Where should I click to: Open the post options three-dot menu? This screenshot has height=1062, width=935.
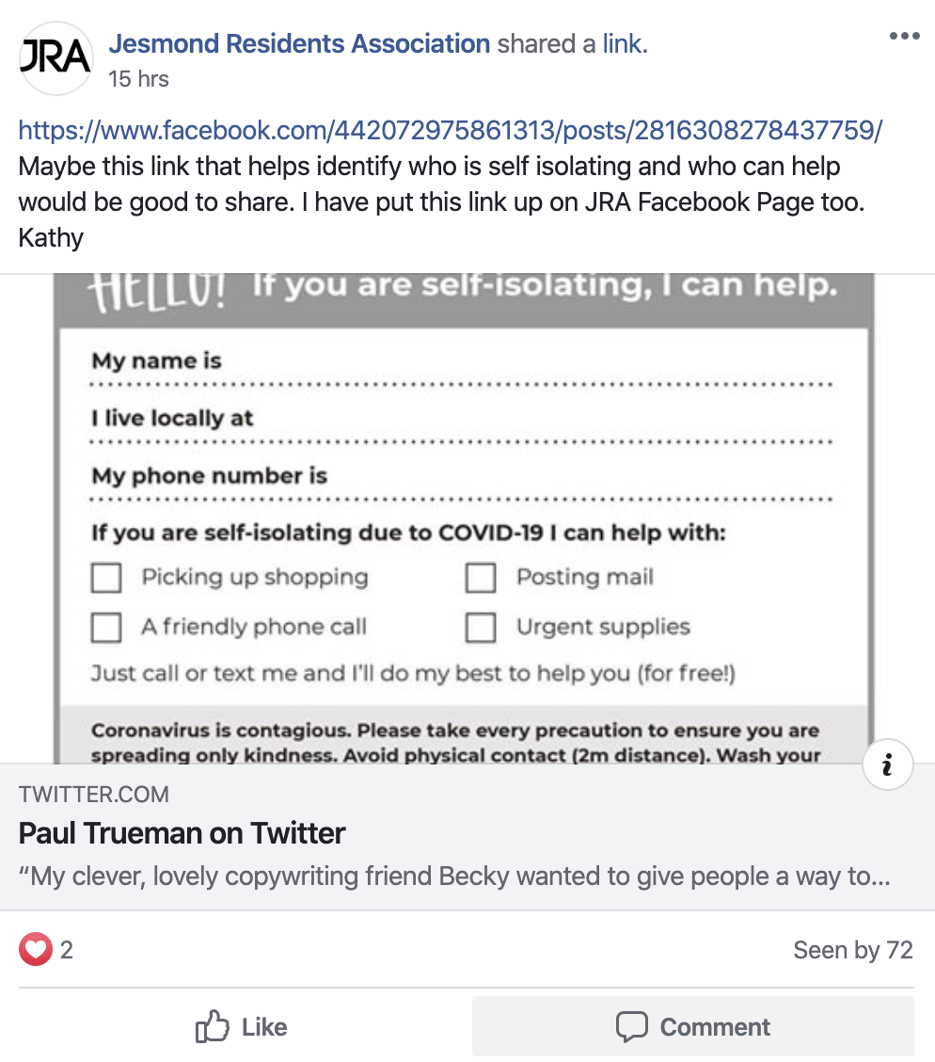(903, 37)
